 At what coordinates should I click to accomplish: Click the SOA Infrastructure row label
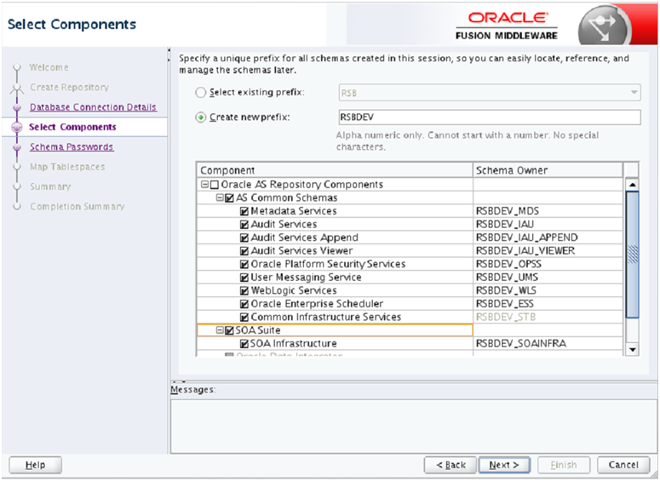(x=293, y=344)
